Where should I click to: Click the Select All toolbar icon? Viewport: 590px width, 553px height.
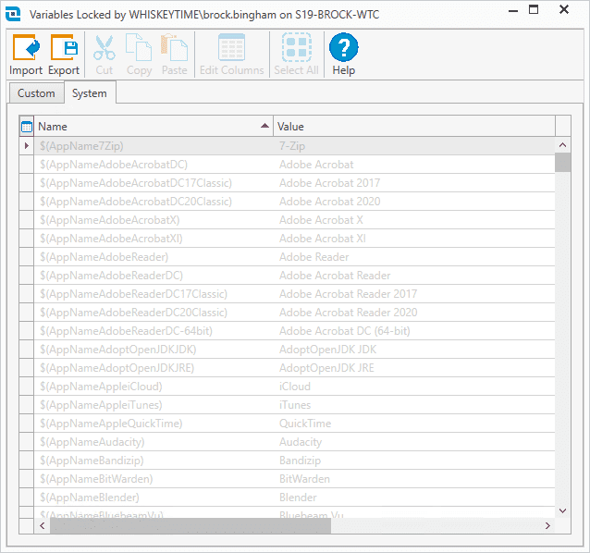tap(297, 47)
